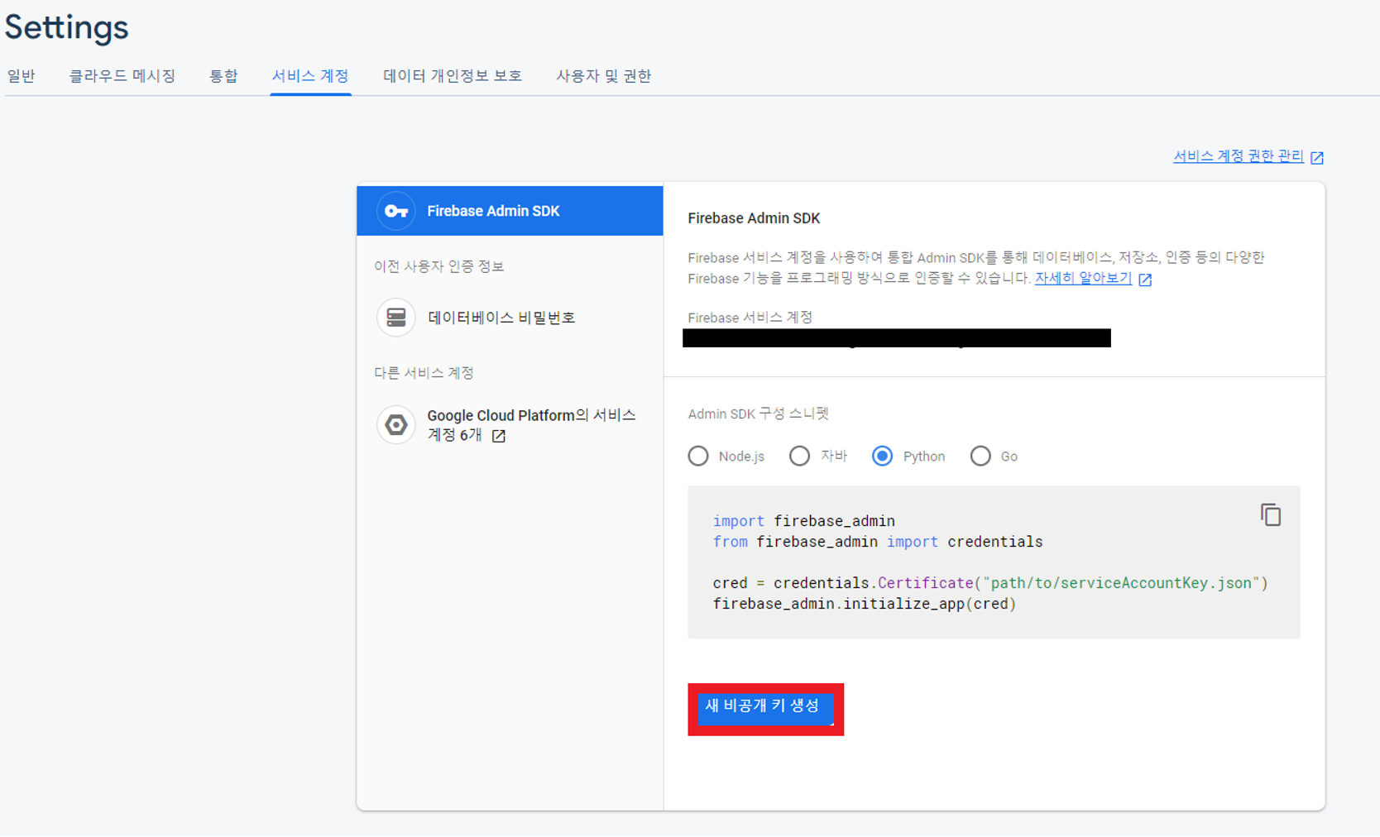
Task: Click the 이전 사용자 인증 정보 section label
Action: [439, 266]
